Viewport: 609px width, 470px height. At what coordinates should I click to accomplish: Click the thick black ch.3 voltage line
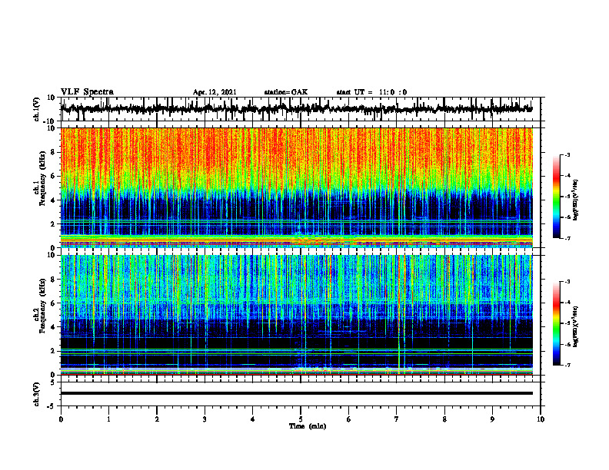tap(296, 393)
